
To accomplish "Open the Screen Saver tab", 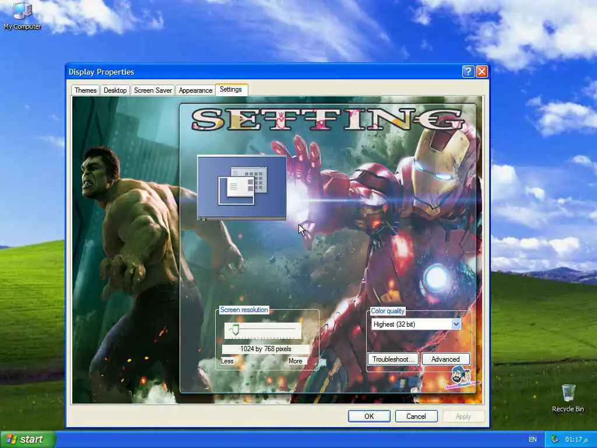I will (x=153, y=90).
